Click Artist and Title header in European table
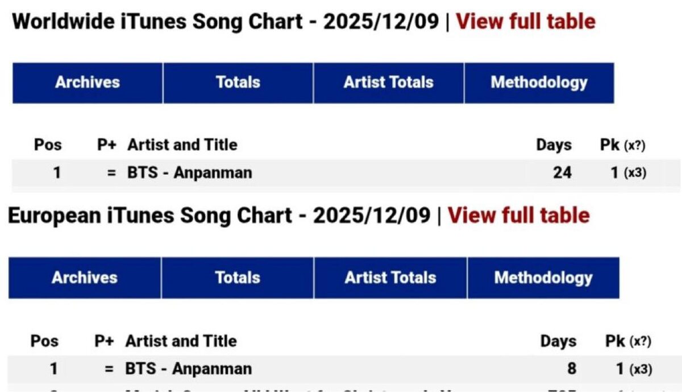 181,341
